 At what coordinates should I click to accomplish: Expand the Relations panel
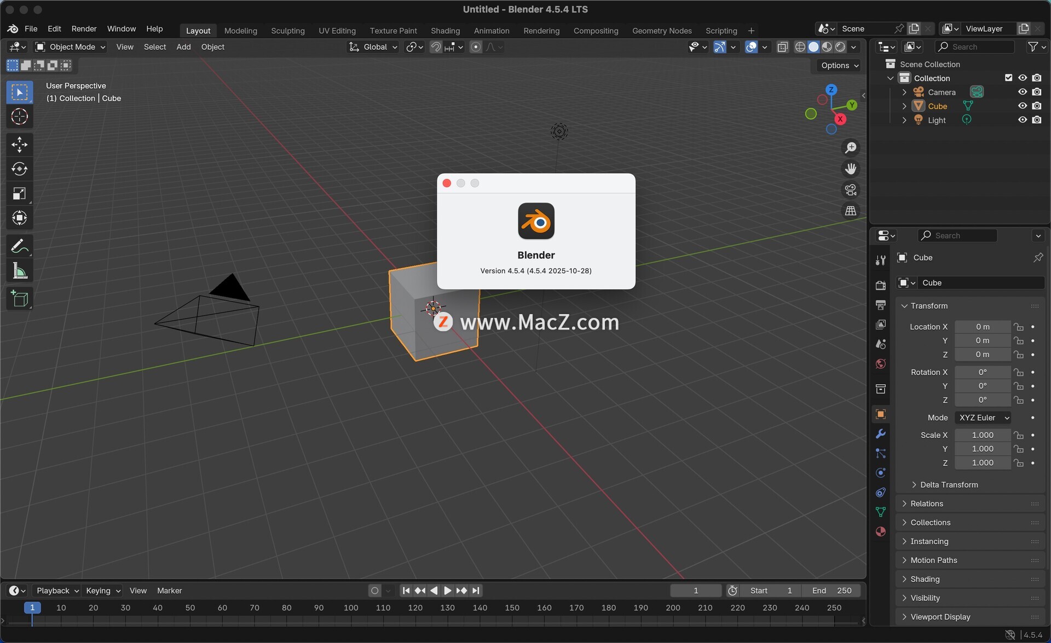pos(926,503)
